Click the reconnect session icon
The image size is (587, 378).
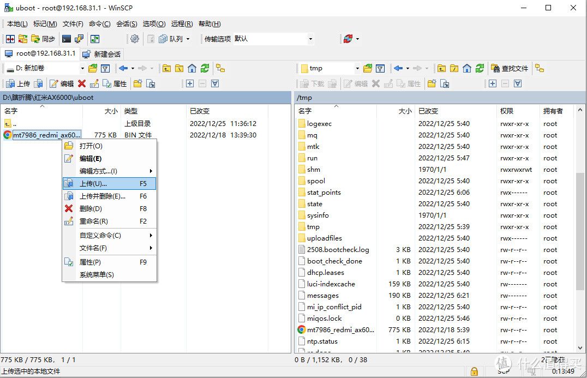click(x=348, y=39)
